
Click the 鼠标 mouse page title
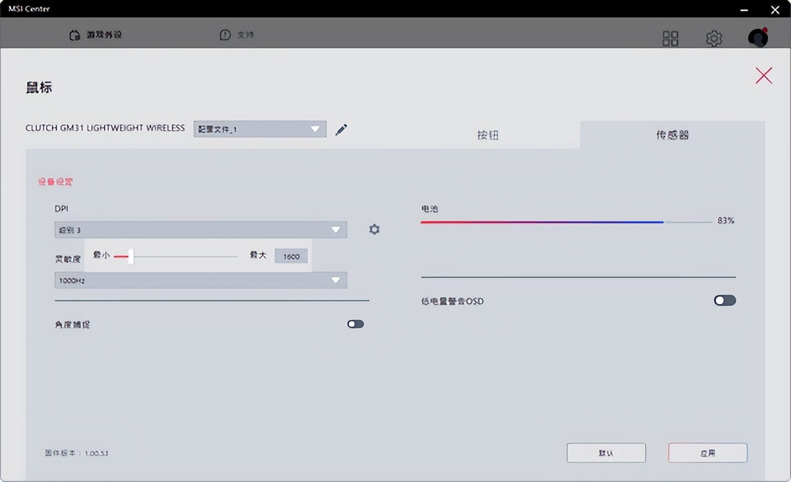[39, 88]
